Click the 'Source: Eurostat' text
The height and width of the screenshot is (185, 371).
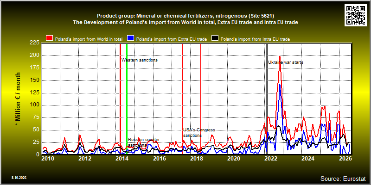click(x=343, y=179)
